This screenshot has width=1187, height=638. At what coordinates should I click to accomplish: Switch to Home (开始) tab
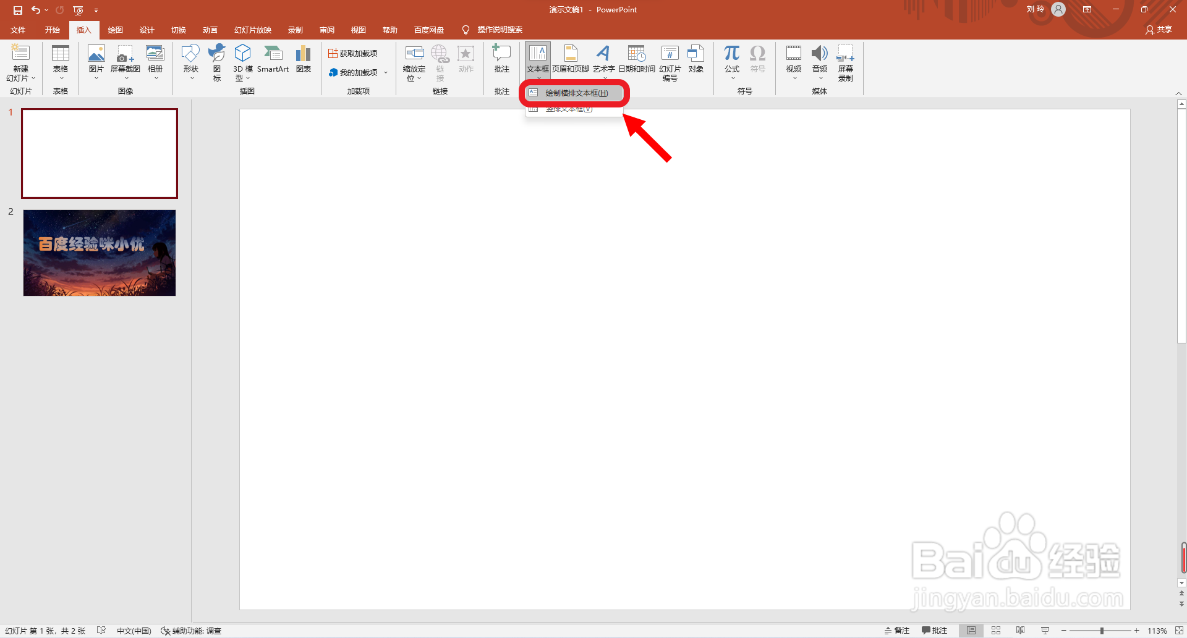53,30
